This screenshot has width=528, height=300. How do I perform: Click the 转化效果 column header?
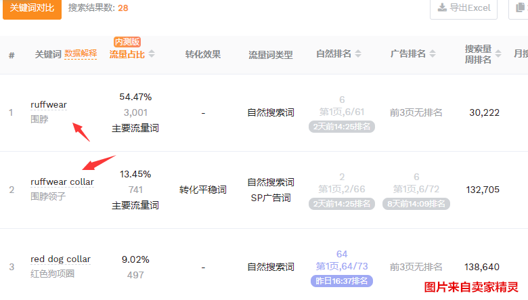(203, 54)
